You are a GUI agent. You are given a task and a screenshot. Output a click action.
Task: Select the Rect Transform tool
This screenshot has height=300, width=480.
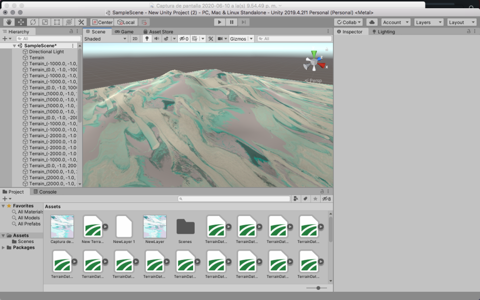[57, 22]
